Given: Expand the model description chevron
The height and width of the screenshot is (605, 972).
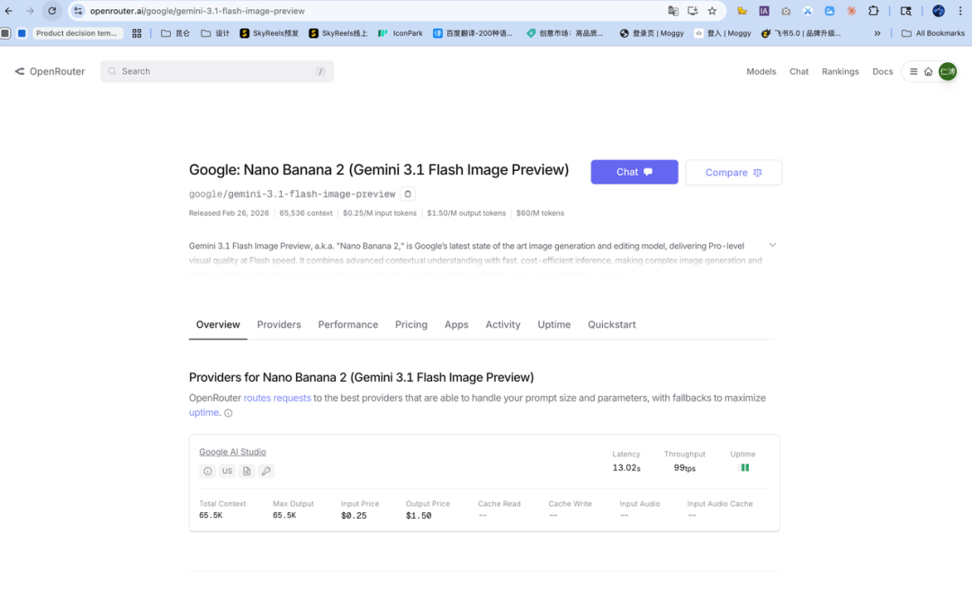Looking at the screenshot, I should click(772, 245).
